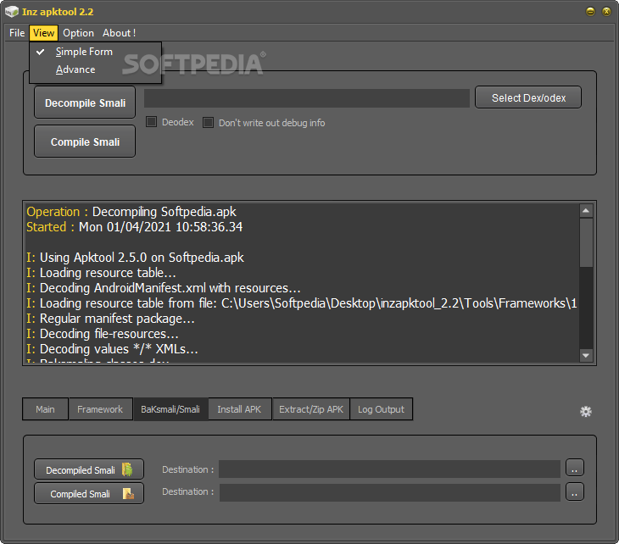Enable the Deodex checkbox

pos(151,122)
